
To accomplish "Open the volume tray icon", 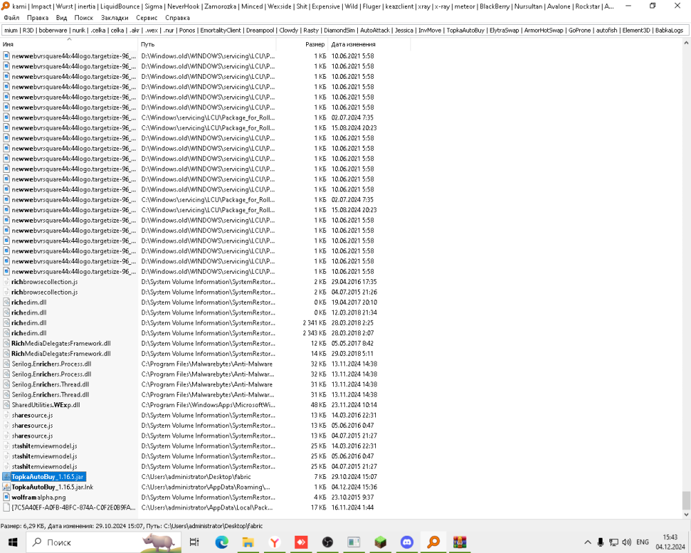I will [x=626, y=542].
